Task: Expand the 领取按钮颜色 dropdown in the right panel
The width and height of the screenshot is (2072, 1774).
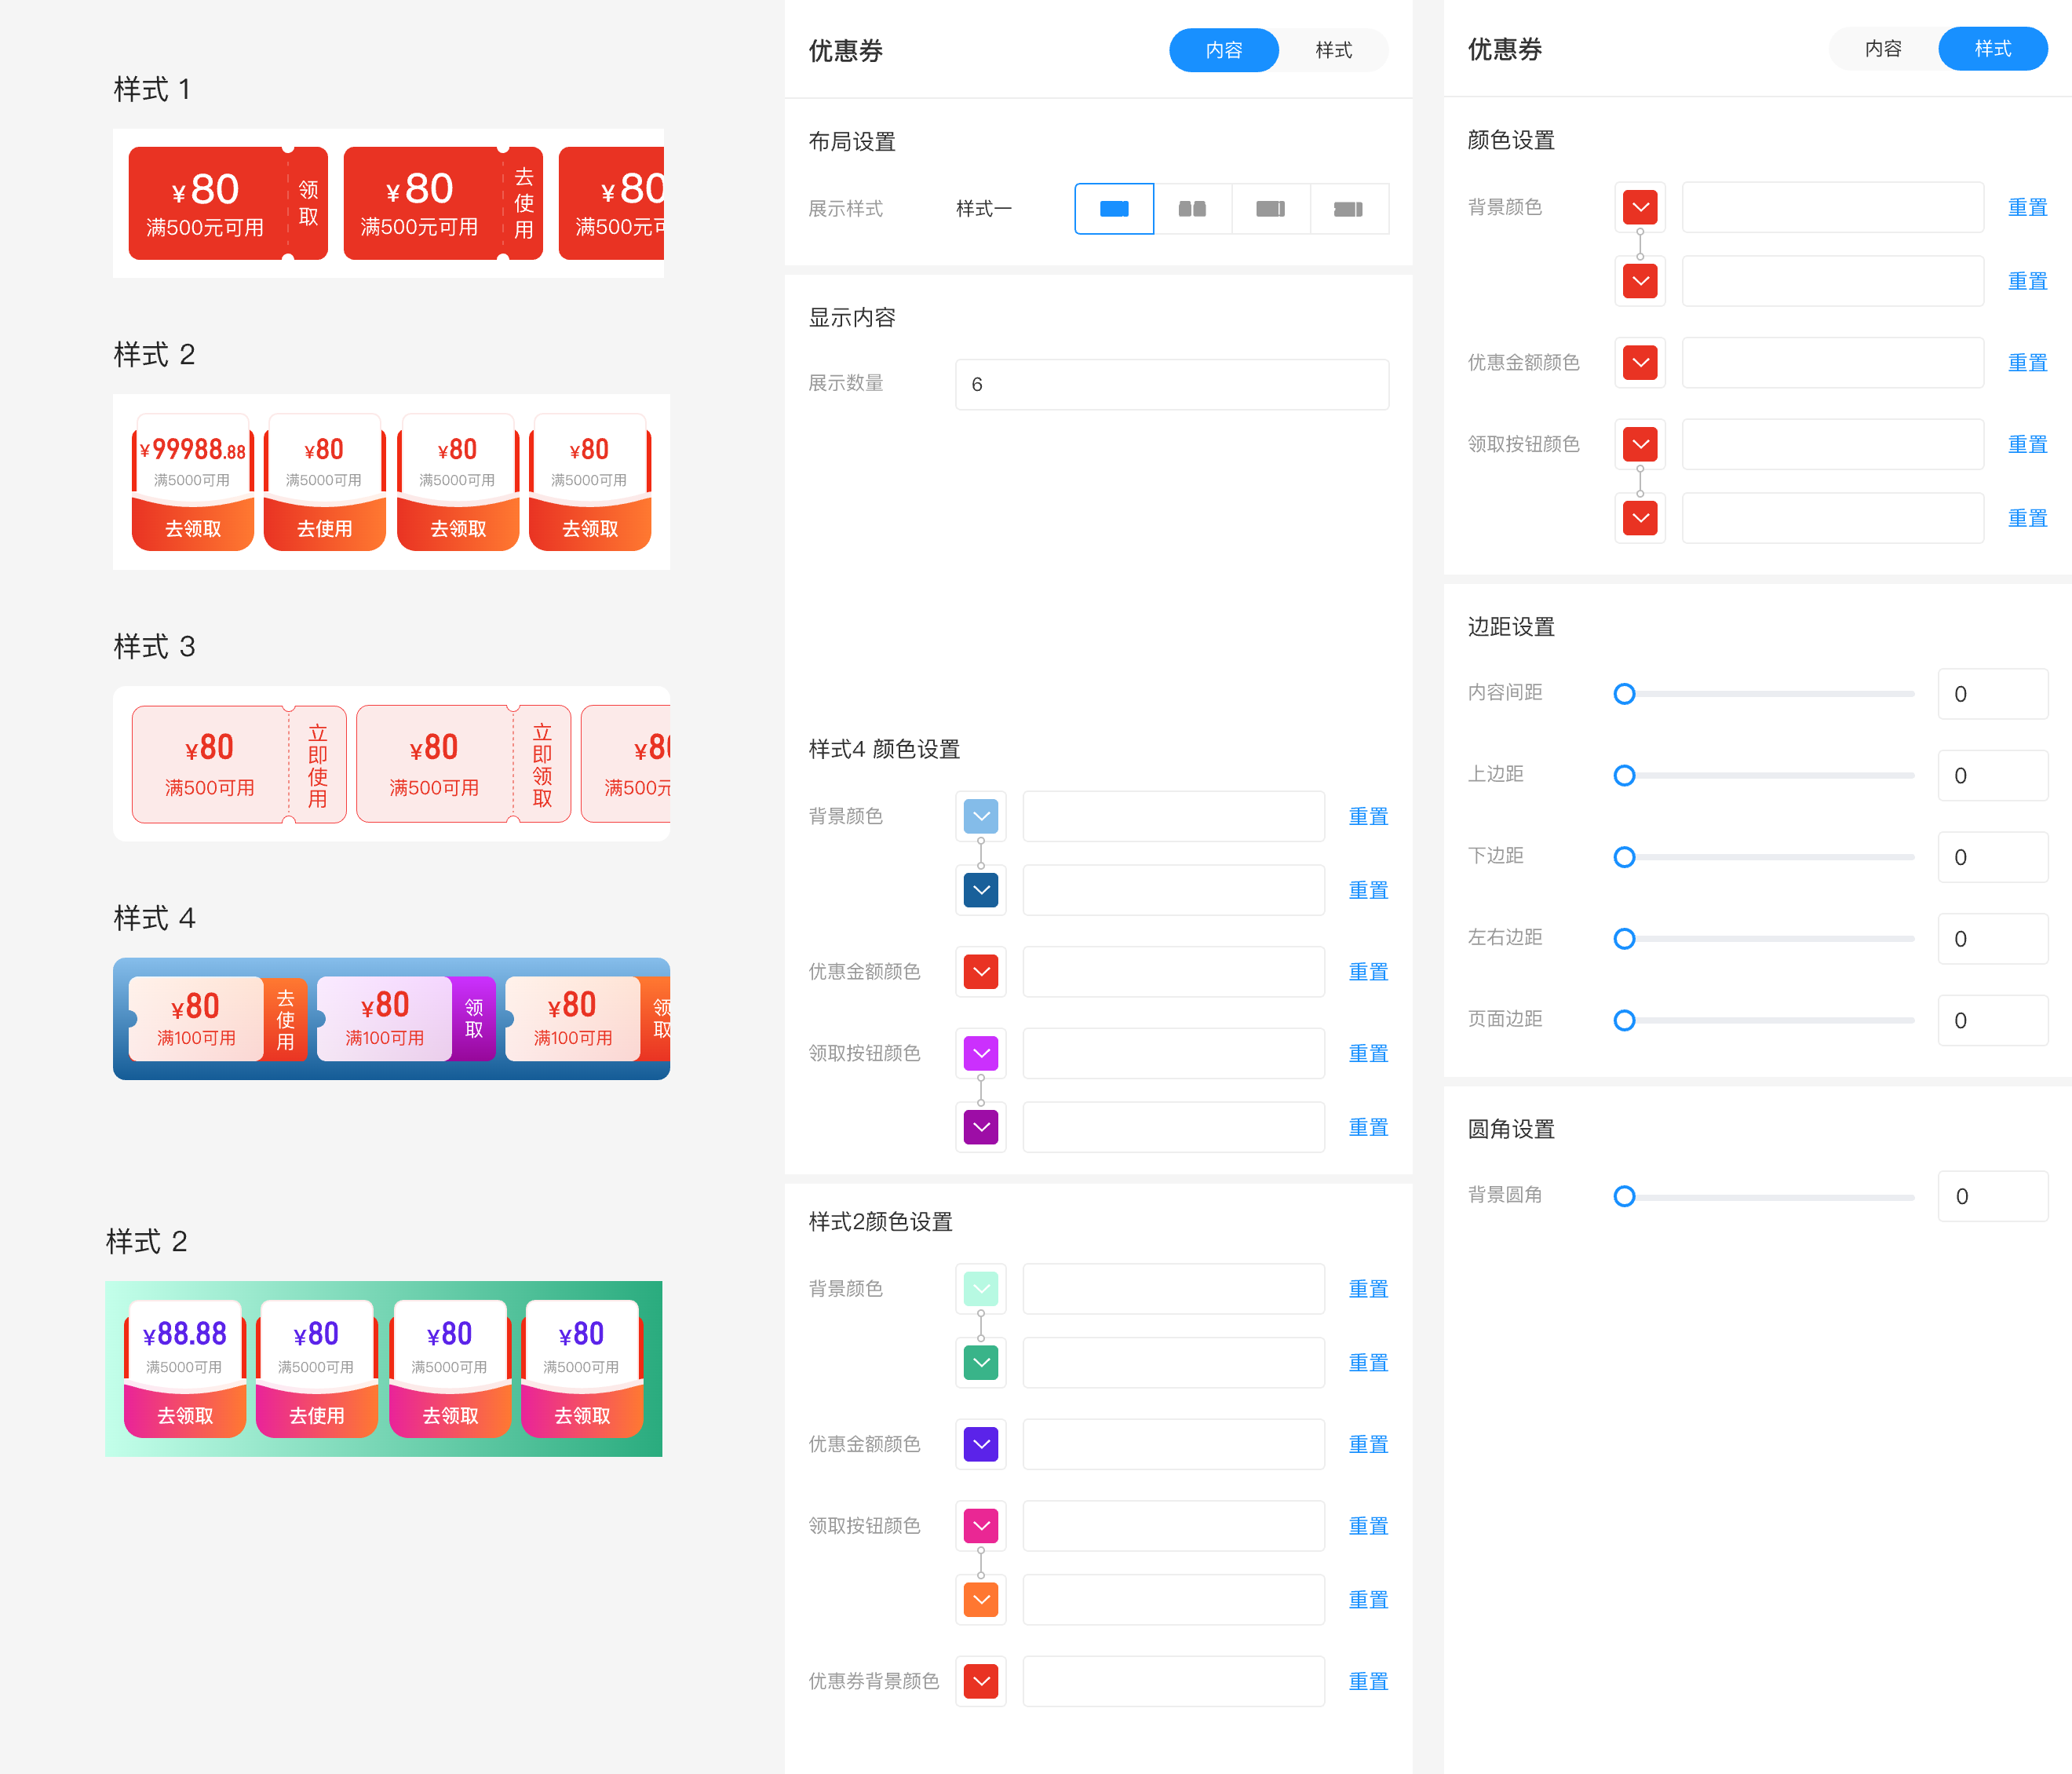Action: (x=1640, y=444)
